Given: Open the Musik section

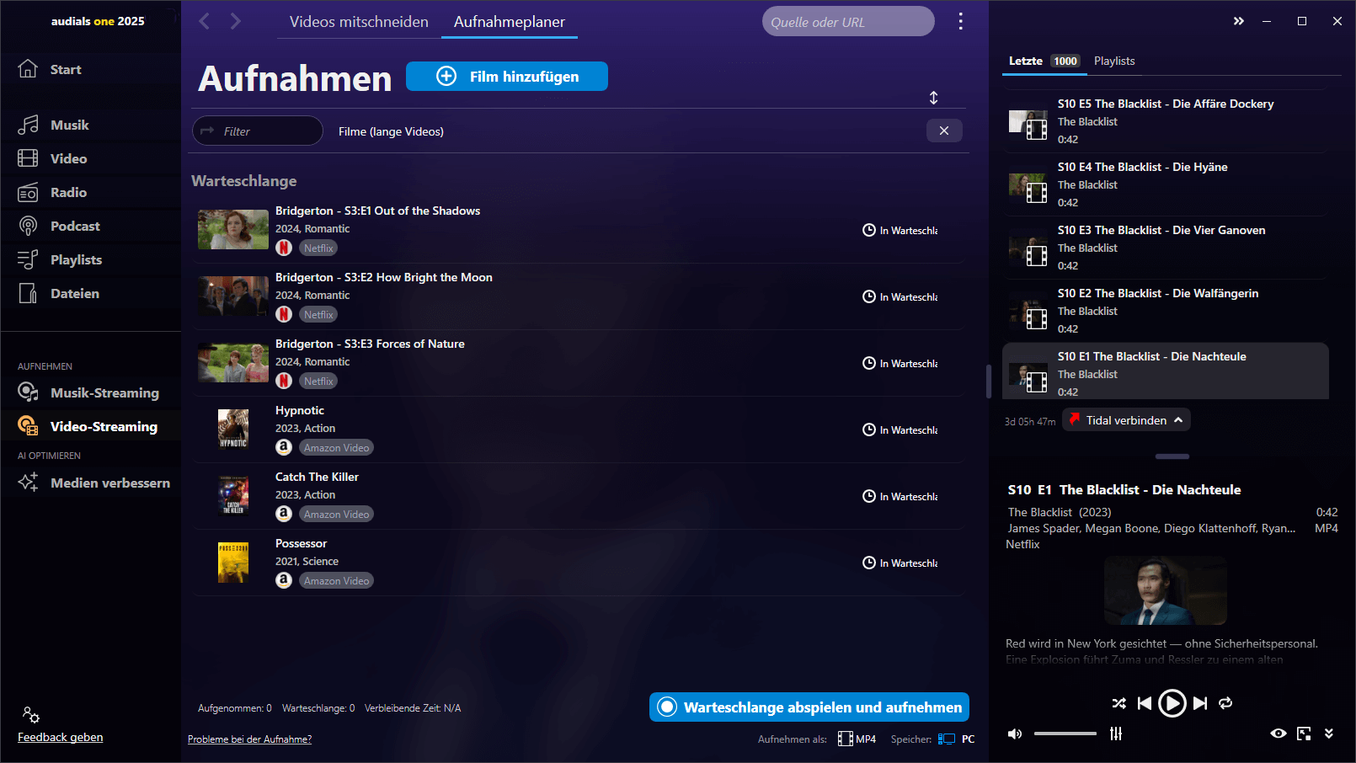Looking at the screenshot, I should pos(53,125).
